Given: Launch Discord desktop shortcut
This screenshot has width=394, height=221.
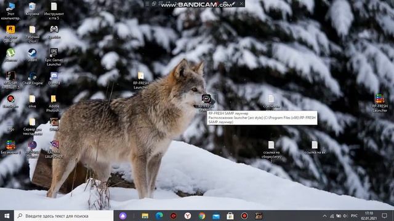Looking at the screenshot, I should (x=54, y=78).
